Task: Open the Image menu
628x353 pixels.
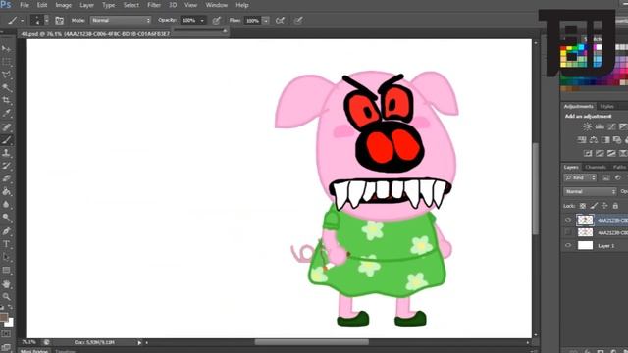Action: [63, 5]
